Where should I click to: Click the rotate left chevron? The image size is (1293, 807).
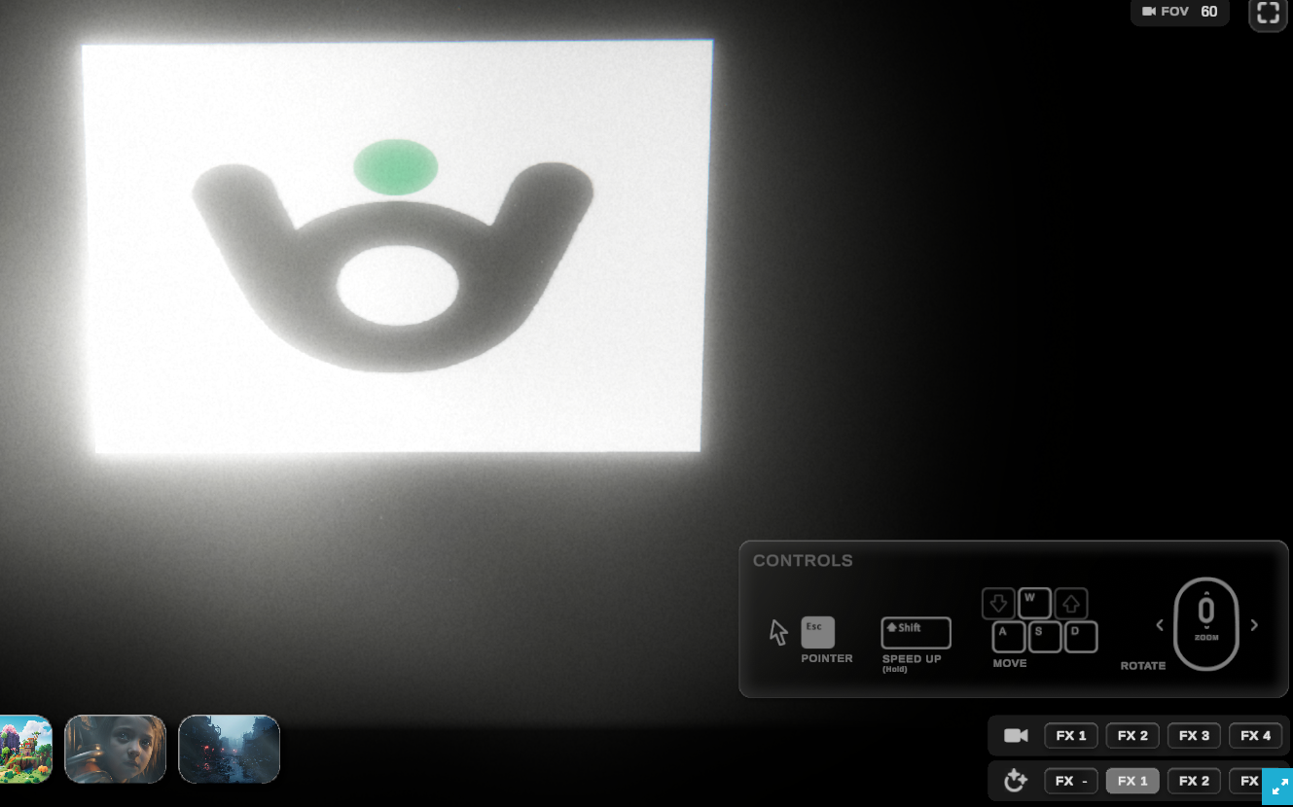click(x=1160, y=625)
